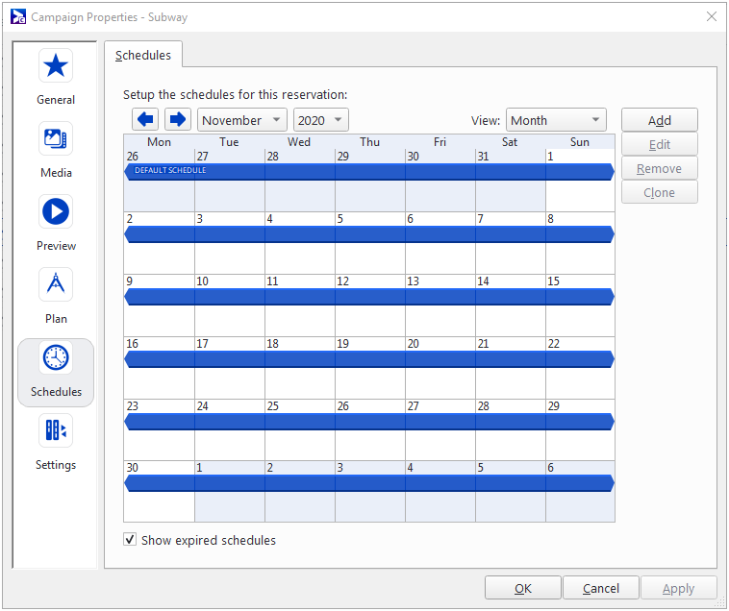The height and width of the screenshot is (611, 729).
Task: Select the DEFAULT SCHEDULE bar in first week
Action: point(369,171)
